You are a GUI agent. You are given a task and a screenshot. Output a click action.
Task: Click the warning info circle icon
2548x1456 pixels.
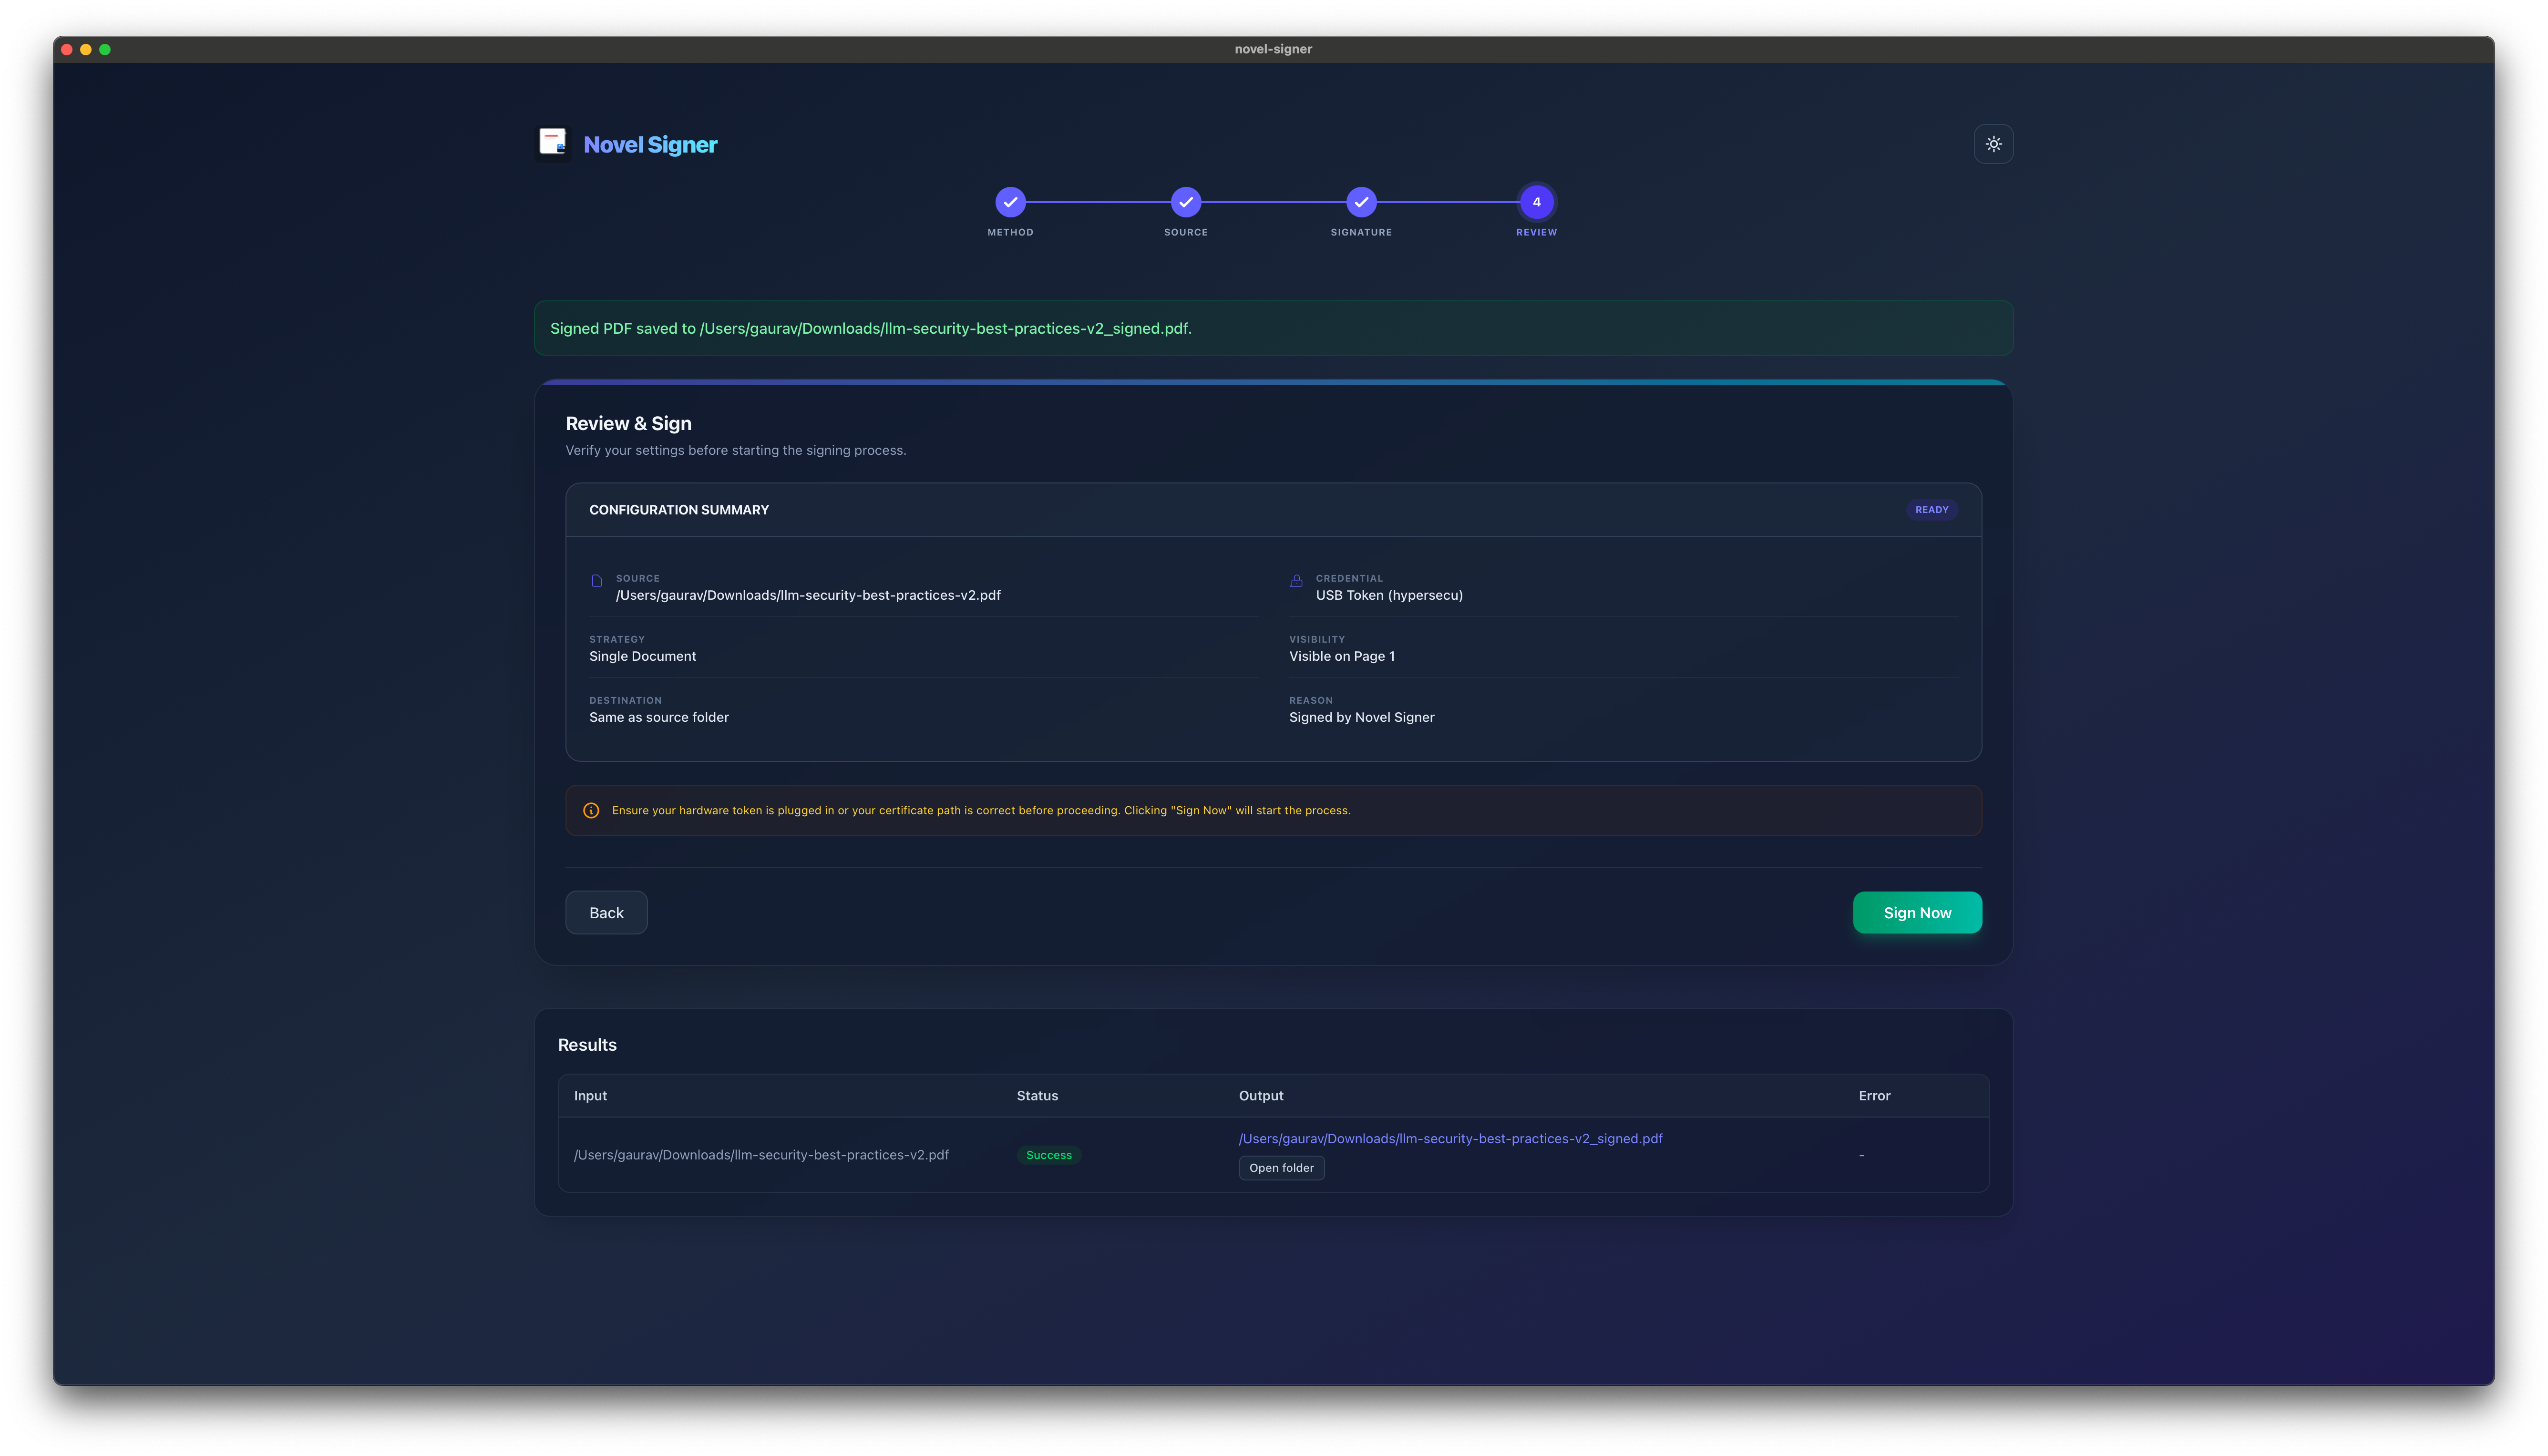click(x=591, y=811)
